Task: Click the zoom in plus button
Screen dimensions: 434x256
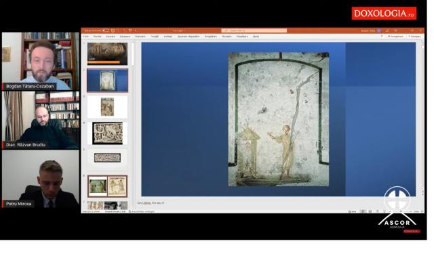Action: [x=411, y=211]
